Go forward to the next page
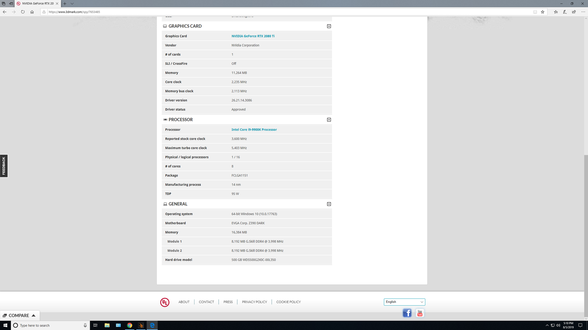 (x=14, y=12)
